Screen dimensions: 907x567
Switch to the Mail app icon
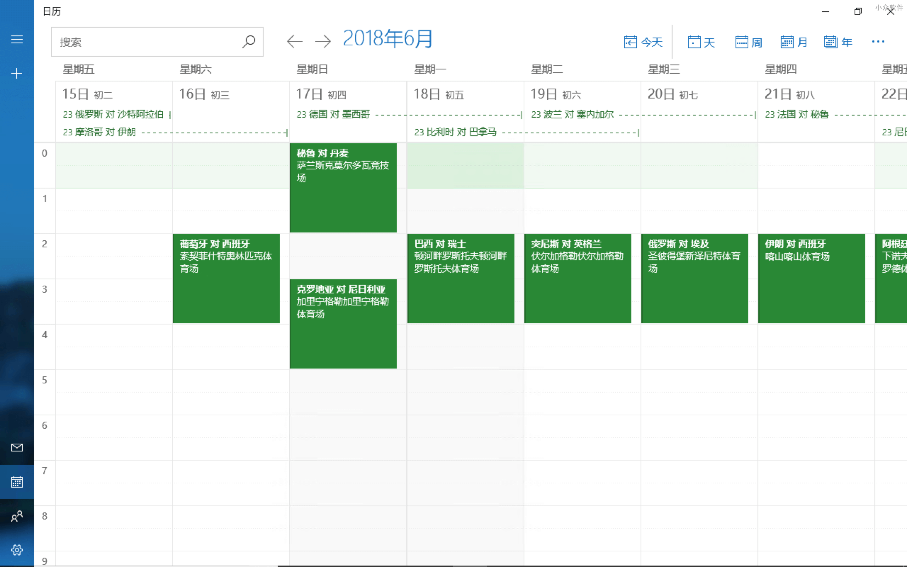click(x=17, y=447)
